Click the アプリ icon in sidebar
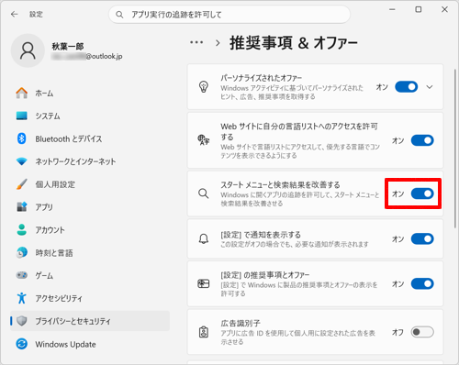Screen dimensions: 459x365 (x=22, y=207)
